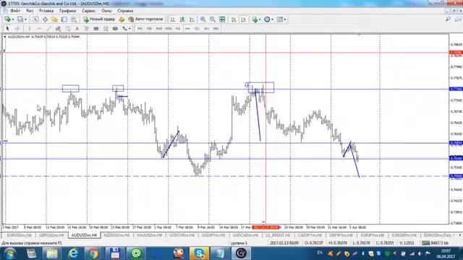The image size is (463, 260).
Task: Open the templates icon
Action: [279, 19]
